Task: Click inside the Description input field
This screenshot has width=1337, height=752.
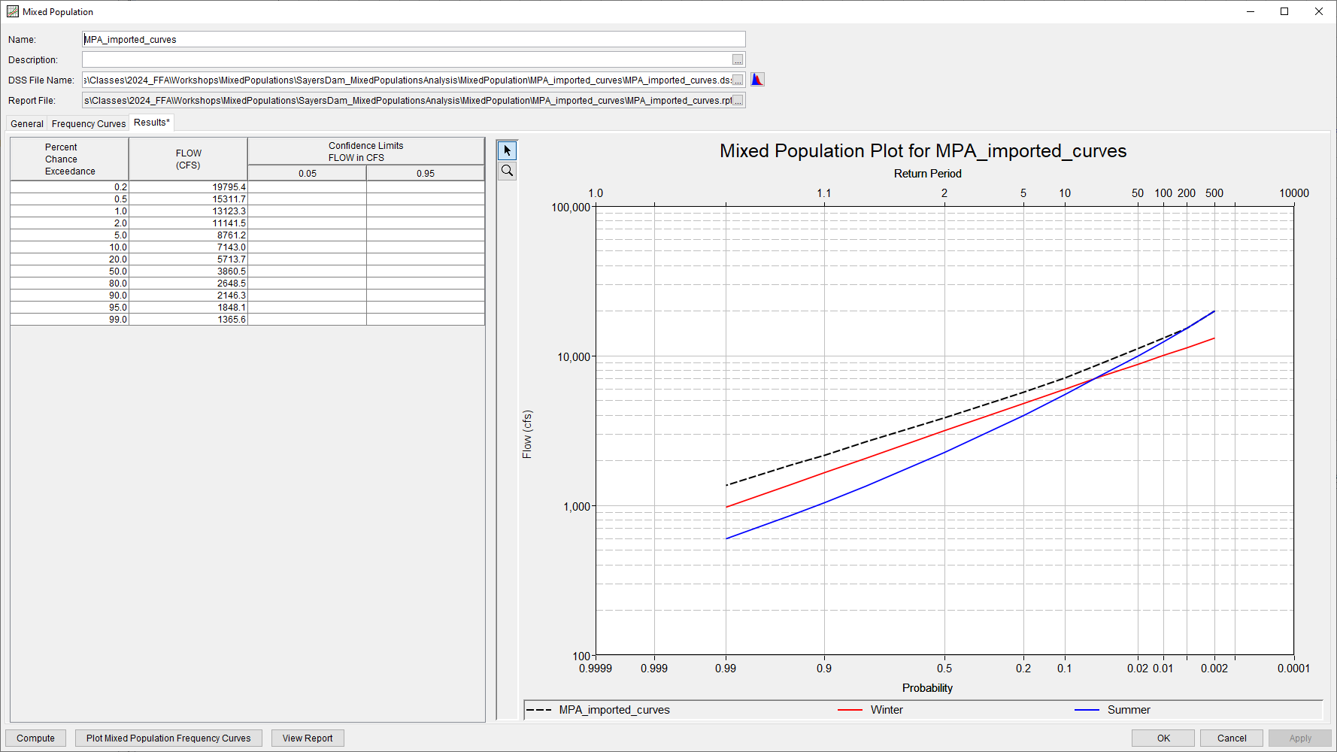Action: pos(406,60)
